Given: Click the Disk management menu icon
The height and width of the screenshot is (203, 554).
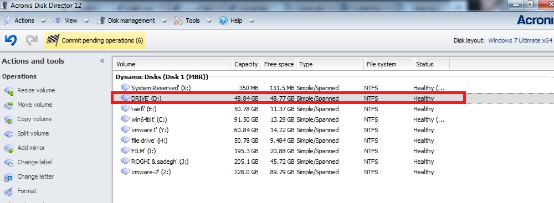Looking at the screenshot, I should [x=101, y=20].
